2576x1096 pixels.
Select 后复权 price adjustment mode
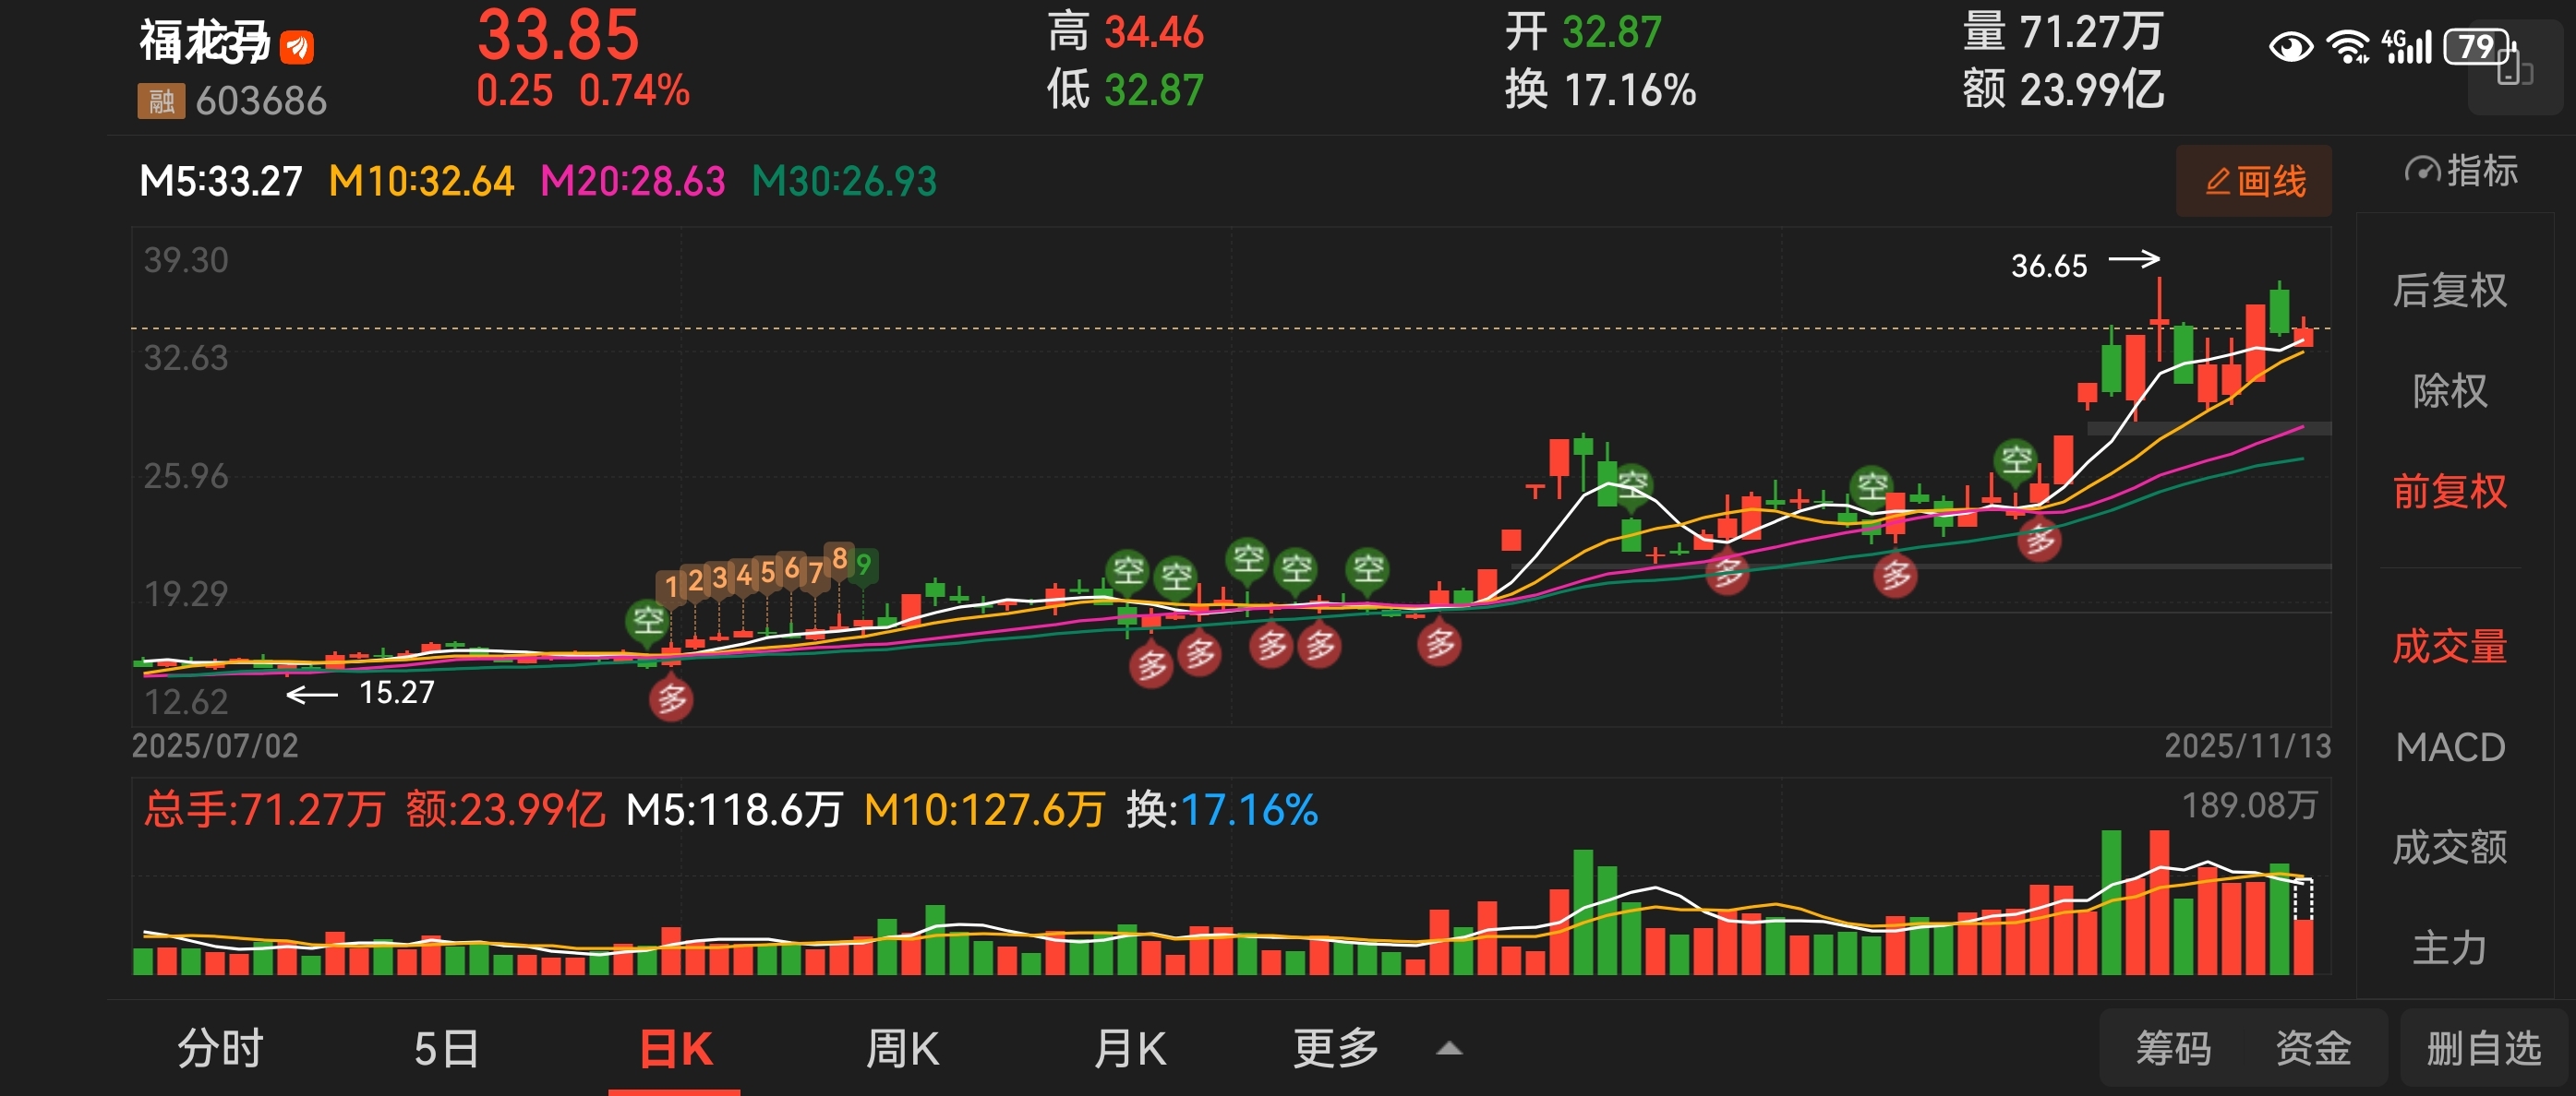point(2449,291)
